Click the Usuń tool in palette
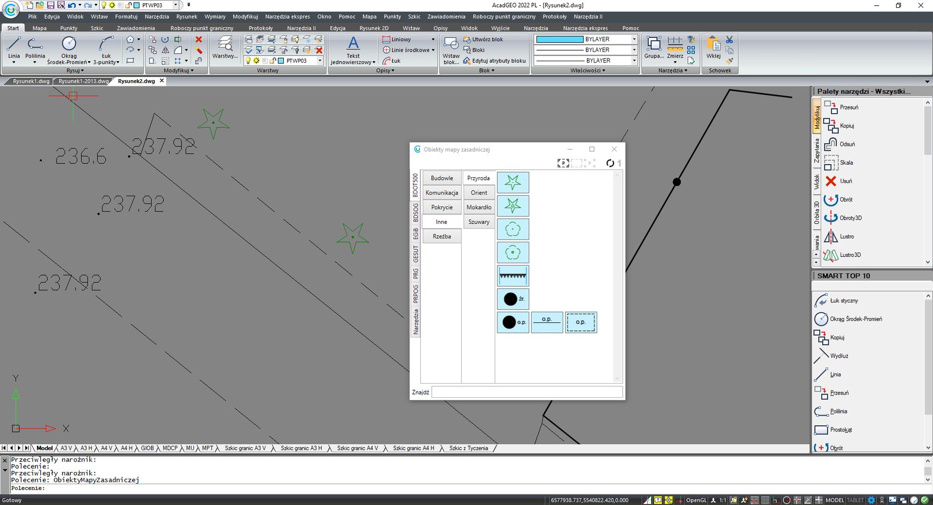The height and width of the screenshot is (505, 933). tap(838, 181)
